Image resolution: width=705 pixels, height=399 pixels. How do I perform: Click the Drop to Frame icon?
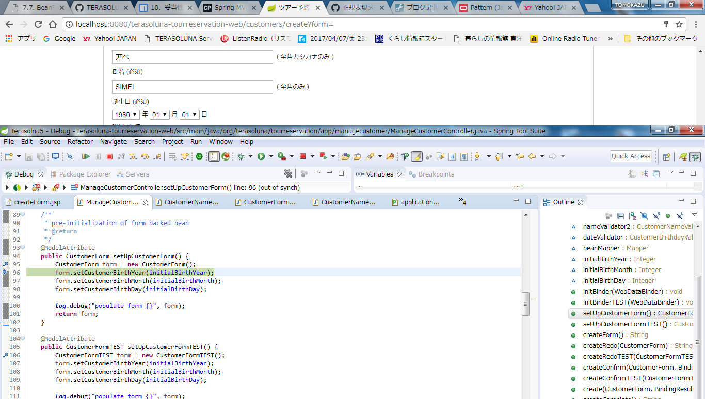172,156
